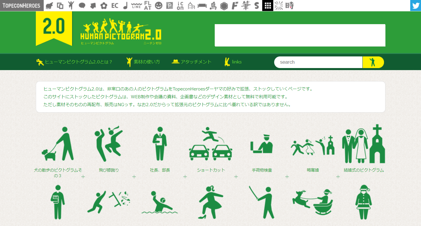Click the sofa-shaped icon in top bar
This screenshot has height=226, width=421.
(202, 6)
